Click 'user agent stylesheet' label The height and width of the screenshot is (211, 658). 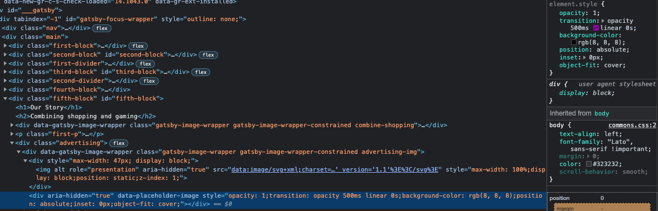click(617, 84)
